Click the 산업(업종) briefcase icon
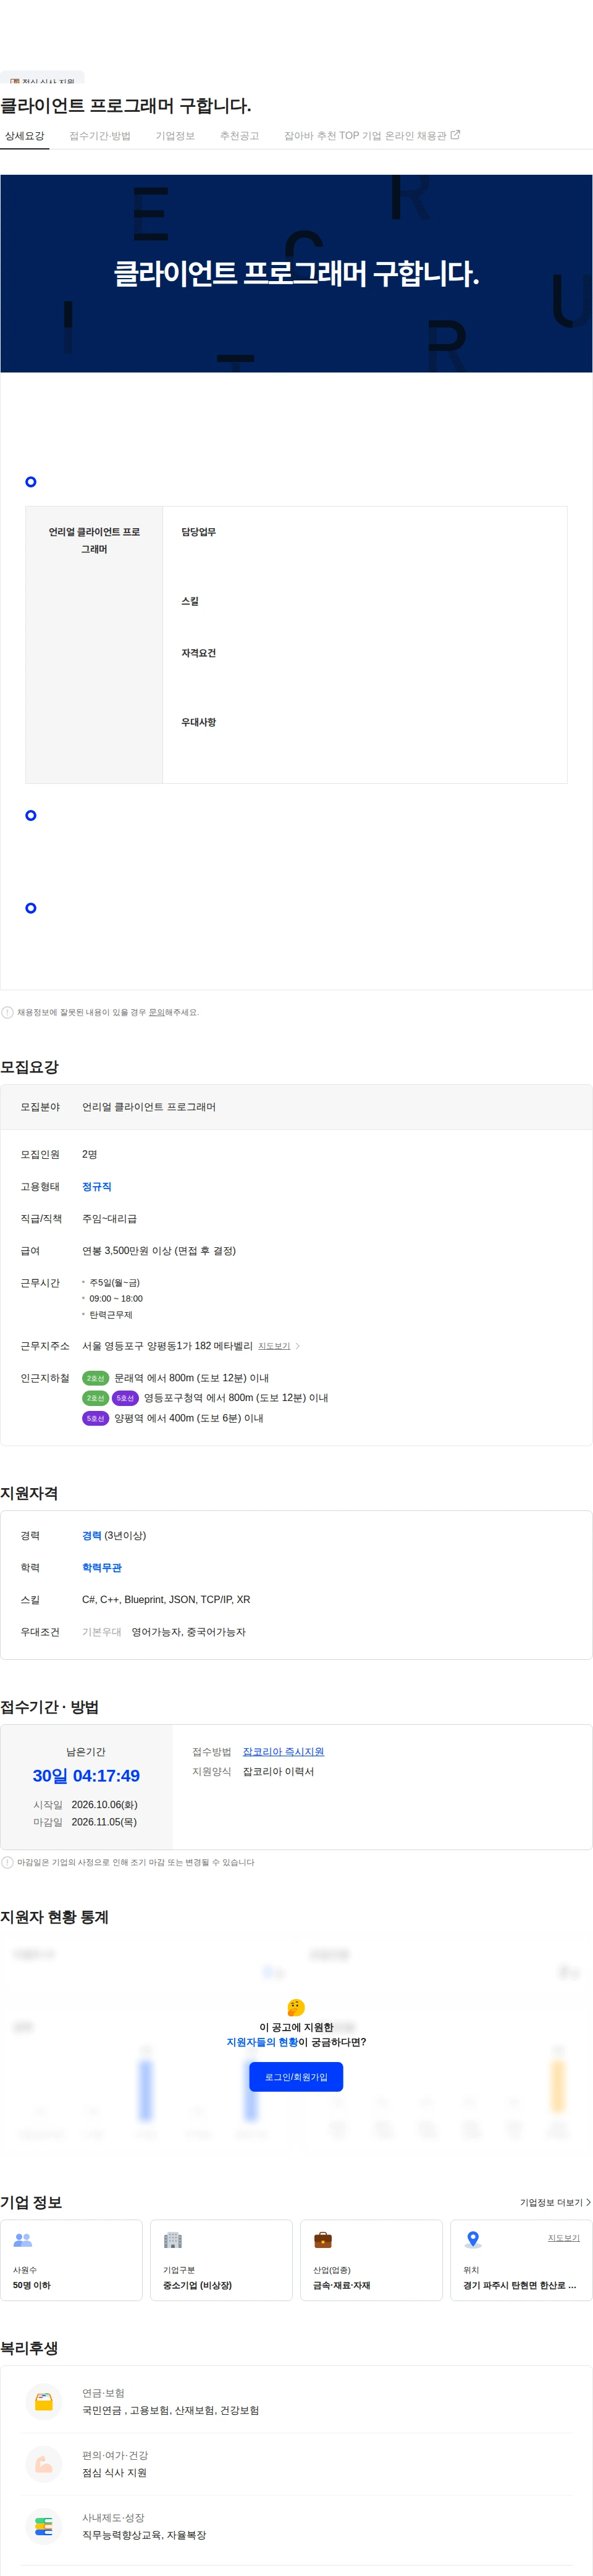This screenshot has height=2576, width=593. pos(323,2240)
